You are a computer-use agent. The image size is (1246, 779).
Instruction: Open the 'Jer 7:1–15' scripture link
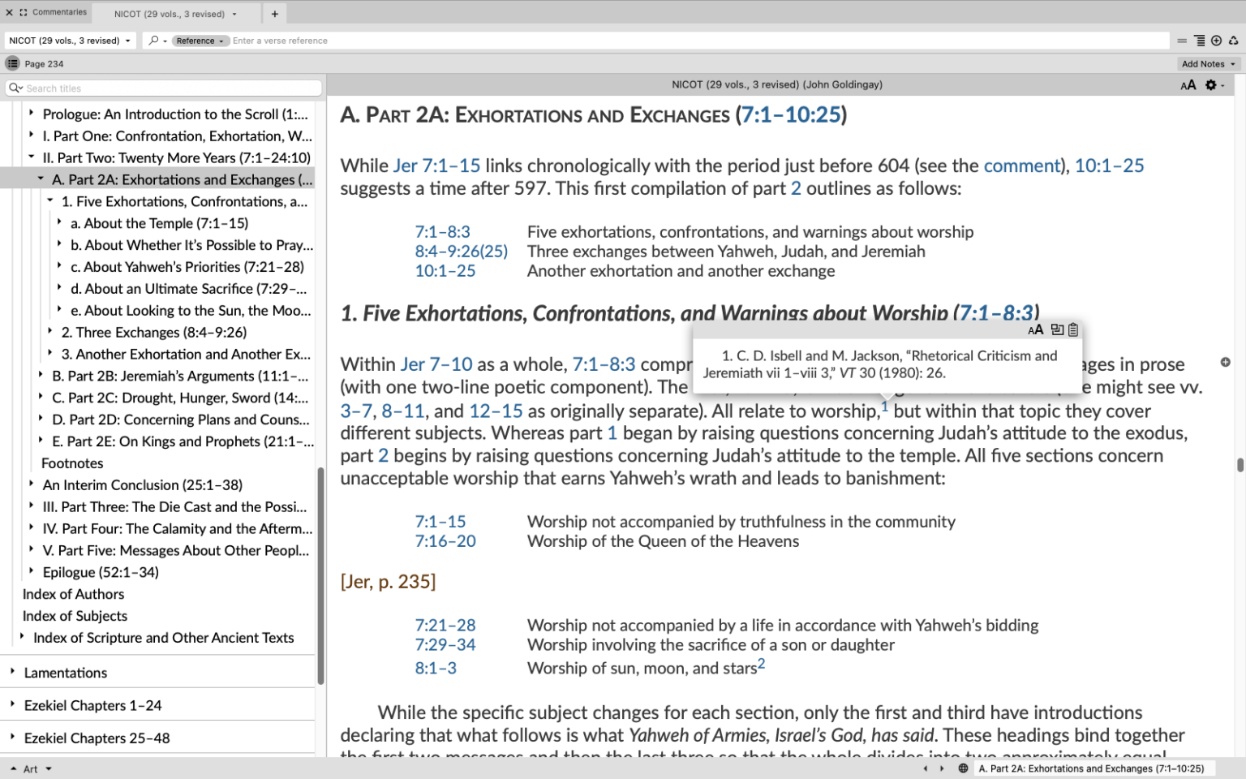(436, 166)
